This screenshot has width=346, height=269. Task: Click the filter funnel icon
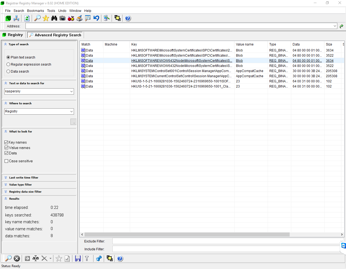coord(87,258)
